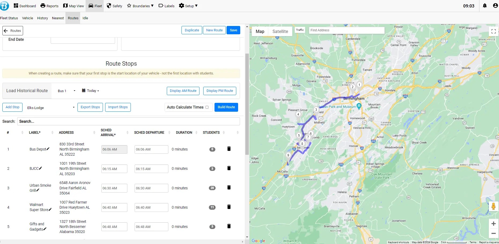499x244 pixels.
Task: Show students badge for Walmart Super Store
Action: [212, 207]
